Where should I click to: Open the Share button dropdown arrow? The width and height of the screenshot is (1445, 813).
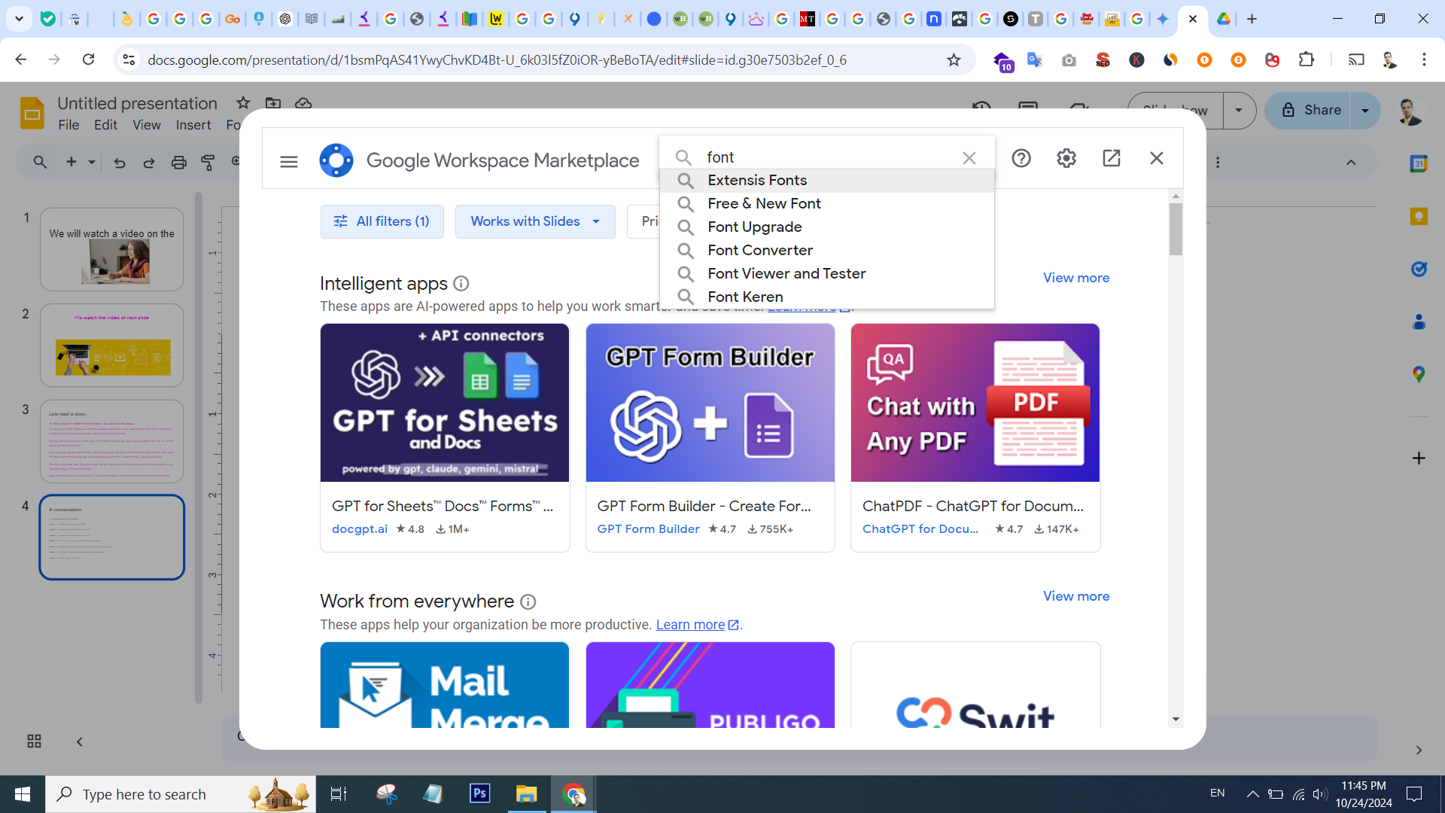click(1365, 111)
